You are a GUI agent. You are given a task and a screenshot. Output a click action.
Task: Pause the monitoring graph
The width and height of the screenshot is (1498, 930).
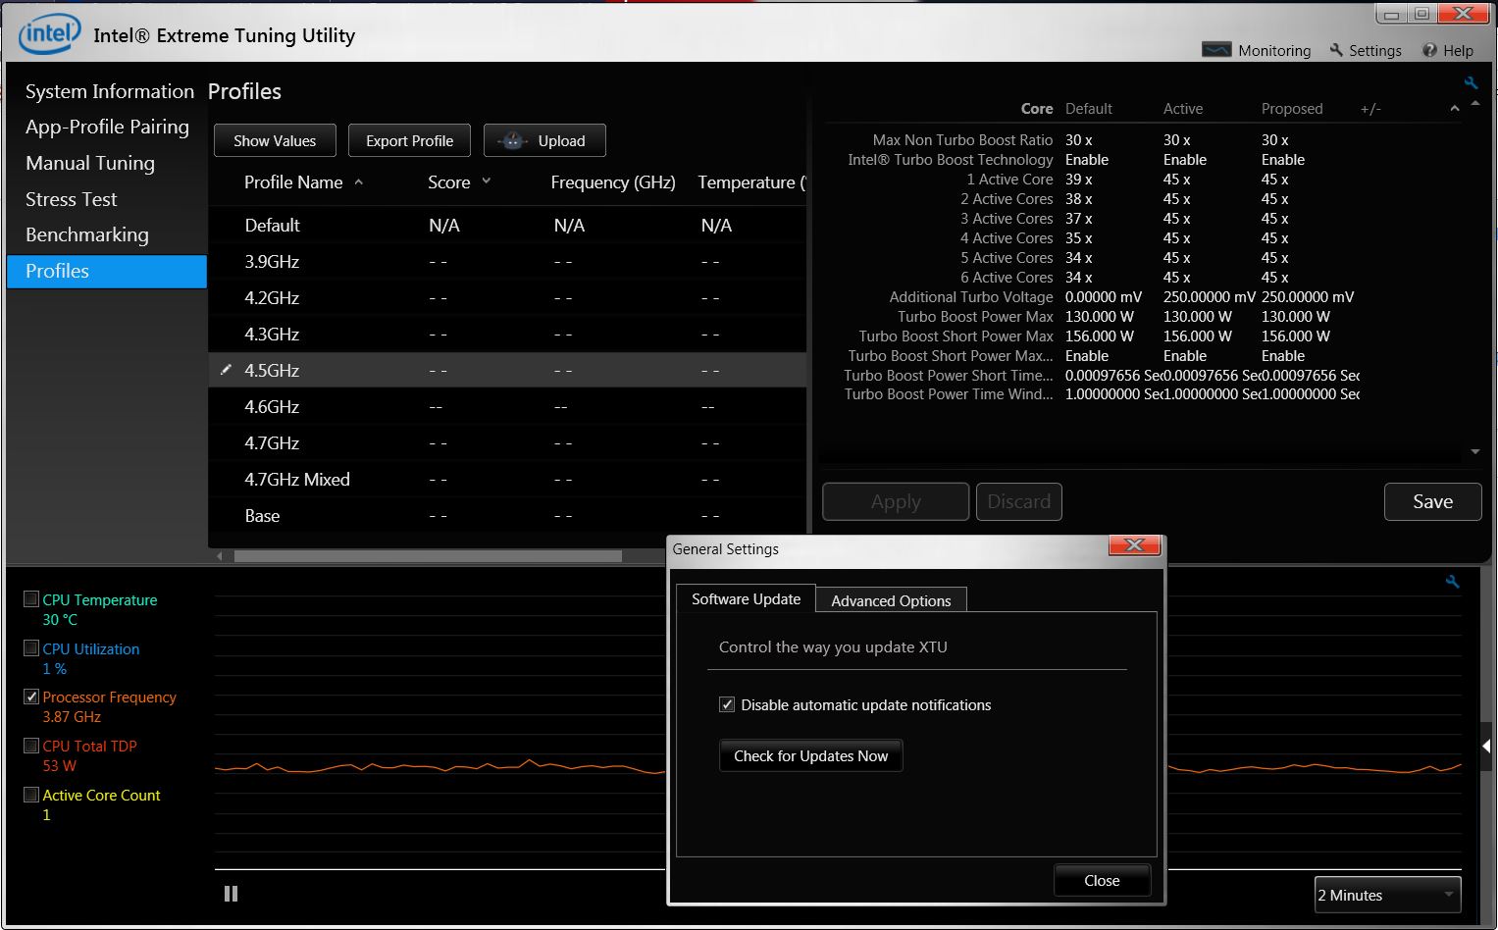click(231, 894)
